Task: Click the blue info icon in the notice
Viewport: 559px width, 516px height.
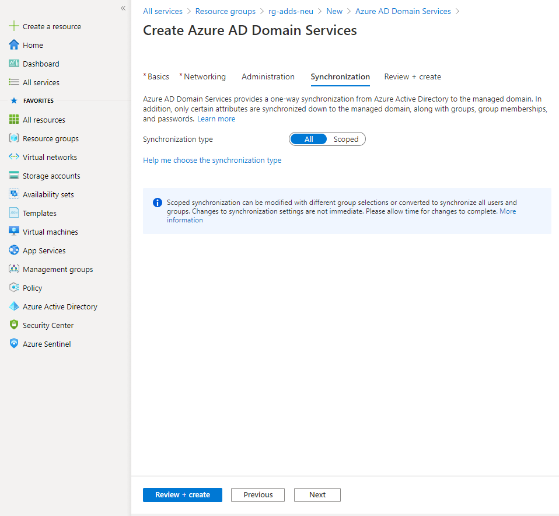Action: pyautogui.click(x=157, y=203)
